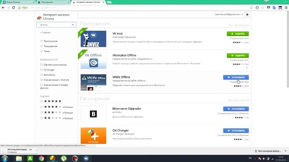Click the page vertical scrollbar
Viewport: 289px width, 162px height.
(x=287, y=49)
